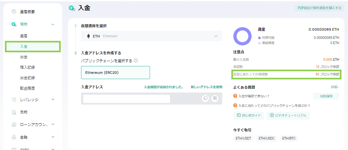This screenshot has height=150, width=348.
Task: Open 出金 in the sidebar
Action: pos(24,57)
